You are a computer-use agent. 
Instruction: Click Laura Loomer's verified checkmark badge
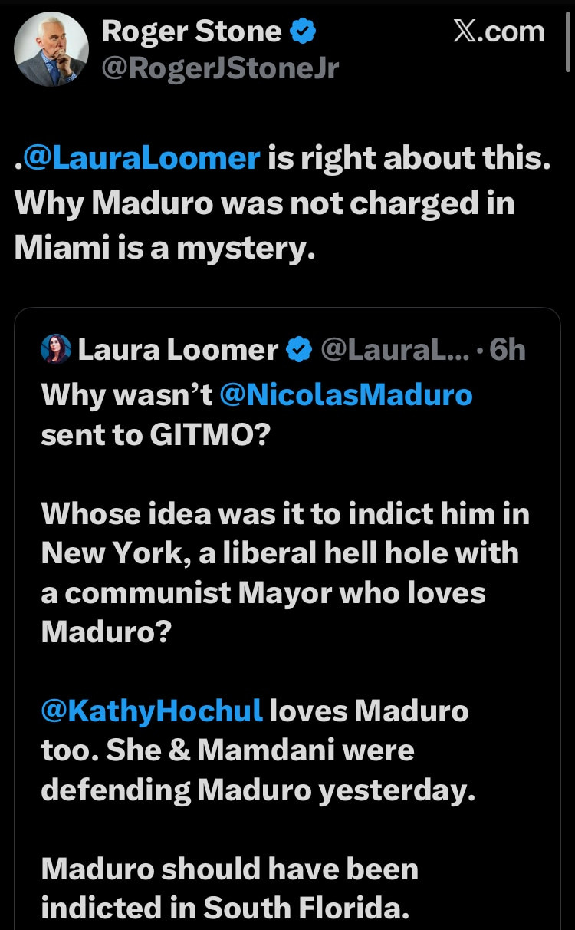tap(298, 350)
